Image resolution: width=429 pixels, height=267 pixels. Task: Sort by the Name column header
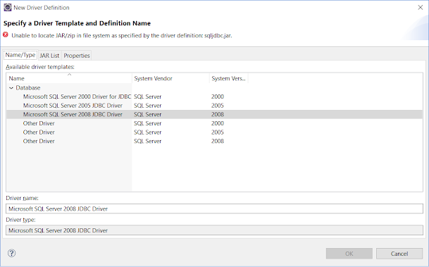pos(69,78)
